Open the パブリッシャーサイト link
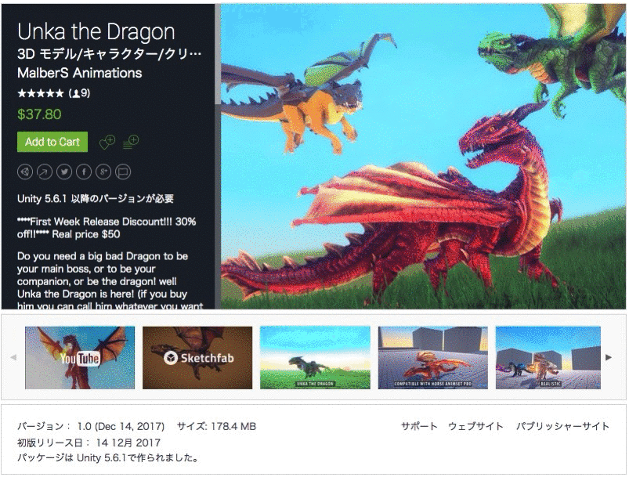 pyautogui.click(x=563, y=426)
